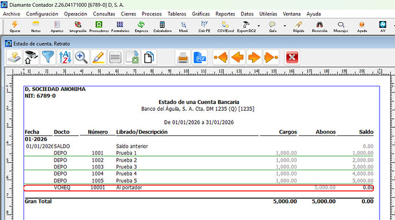Open the Ventana menu
Viewport: 395px width, 220px height.
click(292, 14)
